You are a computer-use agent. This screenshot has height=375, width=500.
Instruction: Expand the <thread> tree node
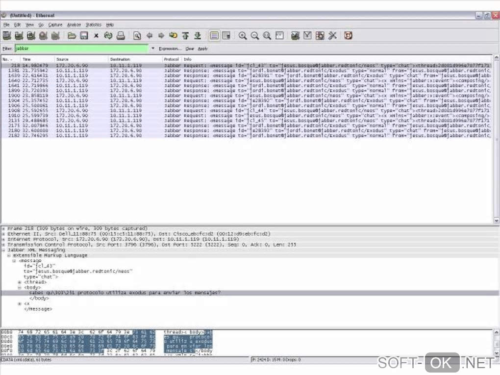20,282
